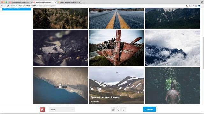Click the zoom magnifier on the mountain image
Screen dimensions: 204x114
point(117,73)
